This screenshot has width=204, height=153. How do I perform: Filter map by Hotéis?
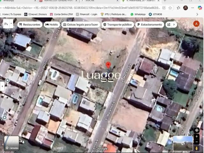pyautogui.click(x=52, y=25)
